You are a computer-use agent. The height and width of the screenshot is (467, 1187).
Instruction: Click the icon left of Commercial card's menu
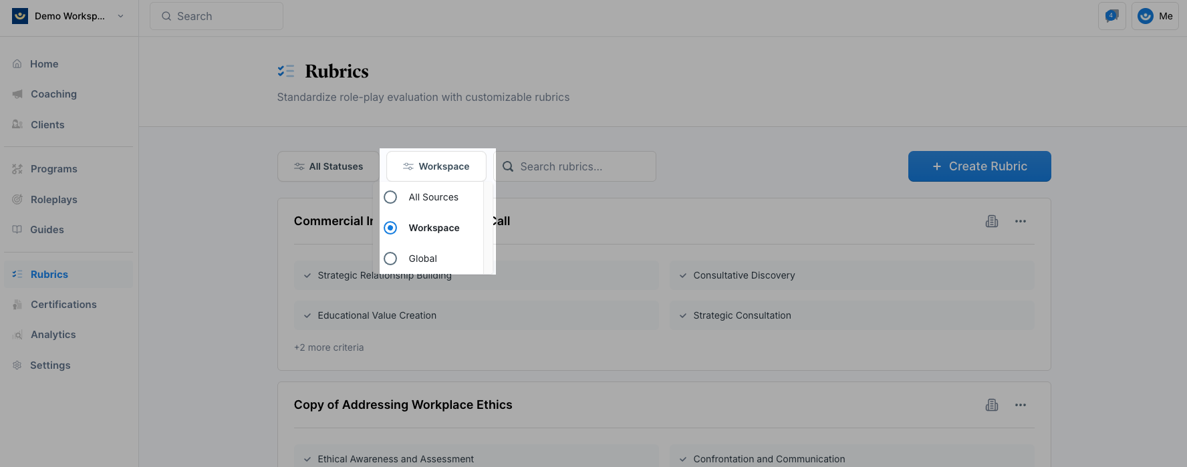click(x=992, y=221)
